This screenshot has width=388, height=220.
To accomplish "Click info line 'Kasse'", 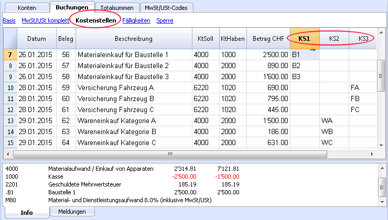I will click(x=56, y=177).
